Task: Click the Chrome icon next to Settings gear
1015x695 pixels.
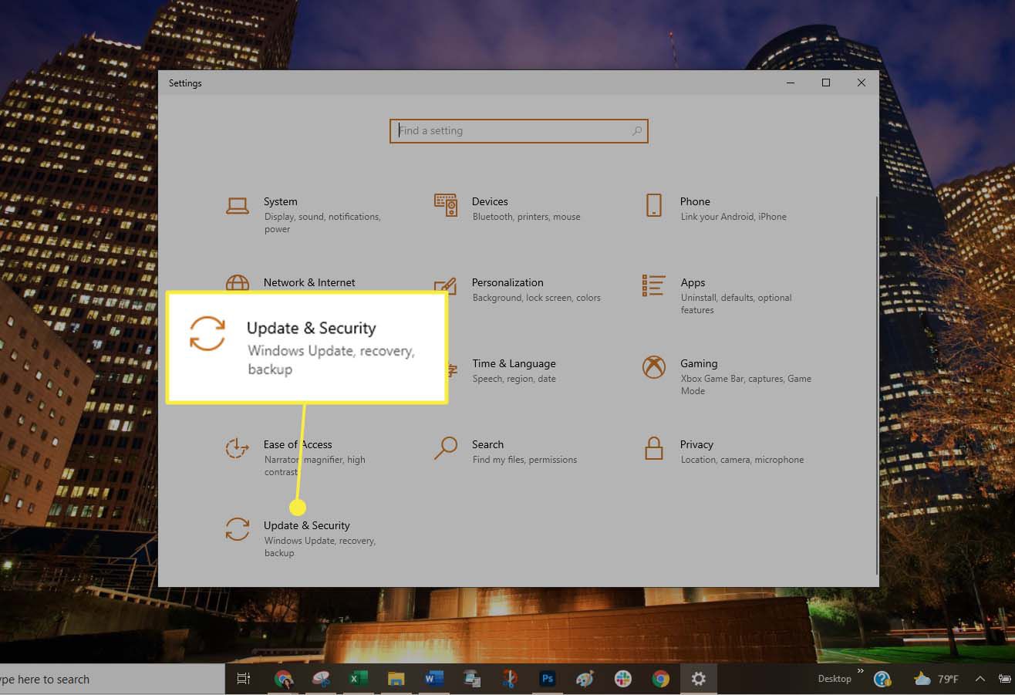Action: pos(661,679)
